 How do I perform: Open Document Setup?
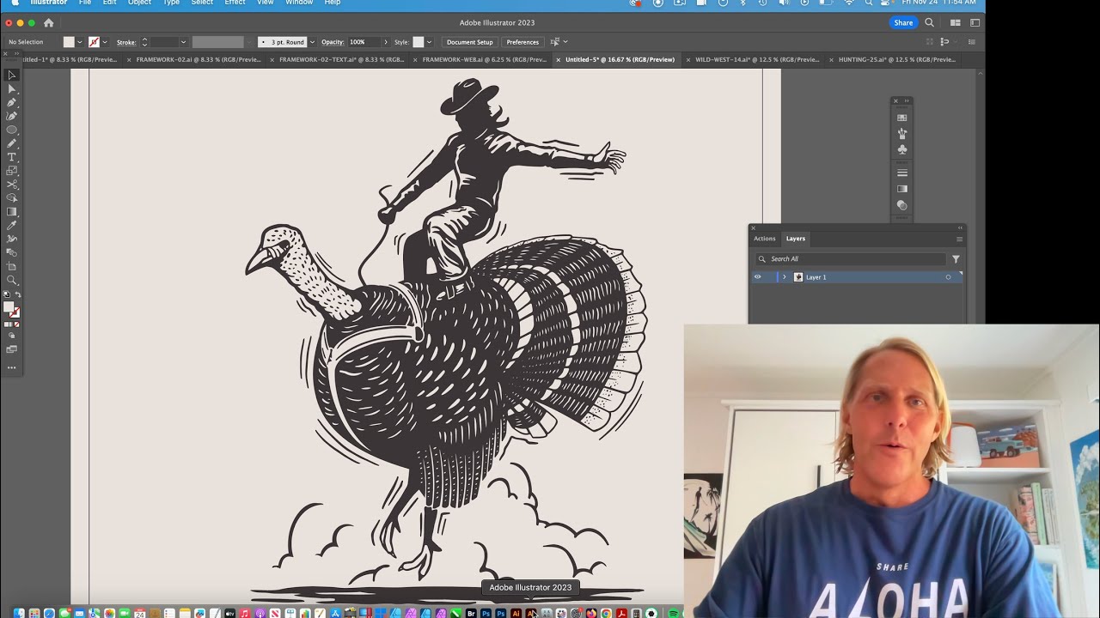[x=469, y=42]
